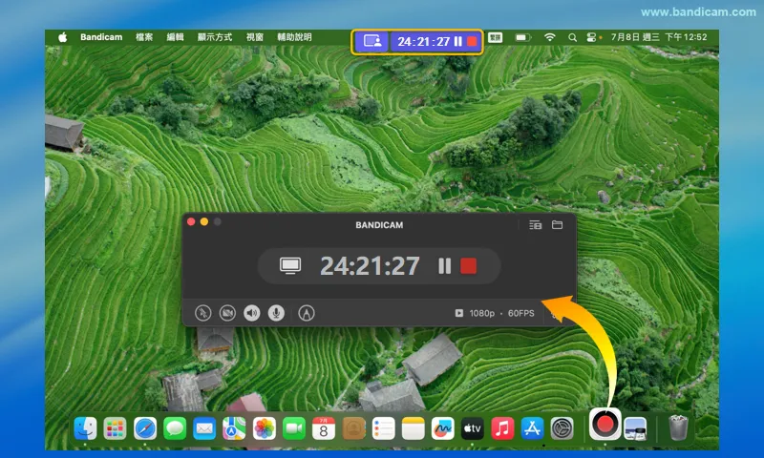Click the 24:21:27 timer in the menu bar
This screenshot has width=764, height=458.
point(423,41)
